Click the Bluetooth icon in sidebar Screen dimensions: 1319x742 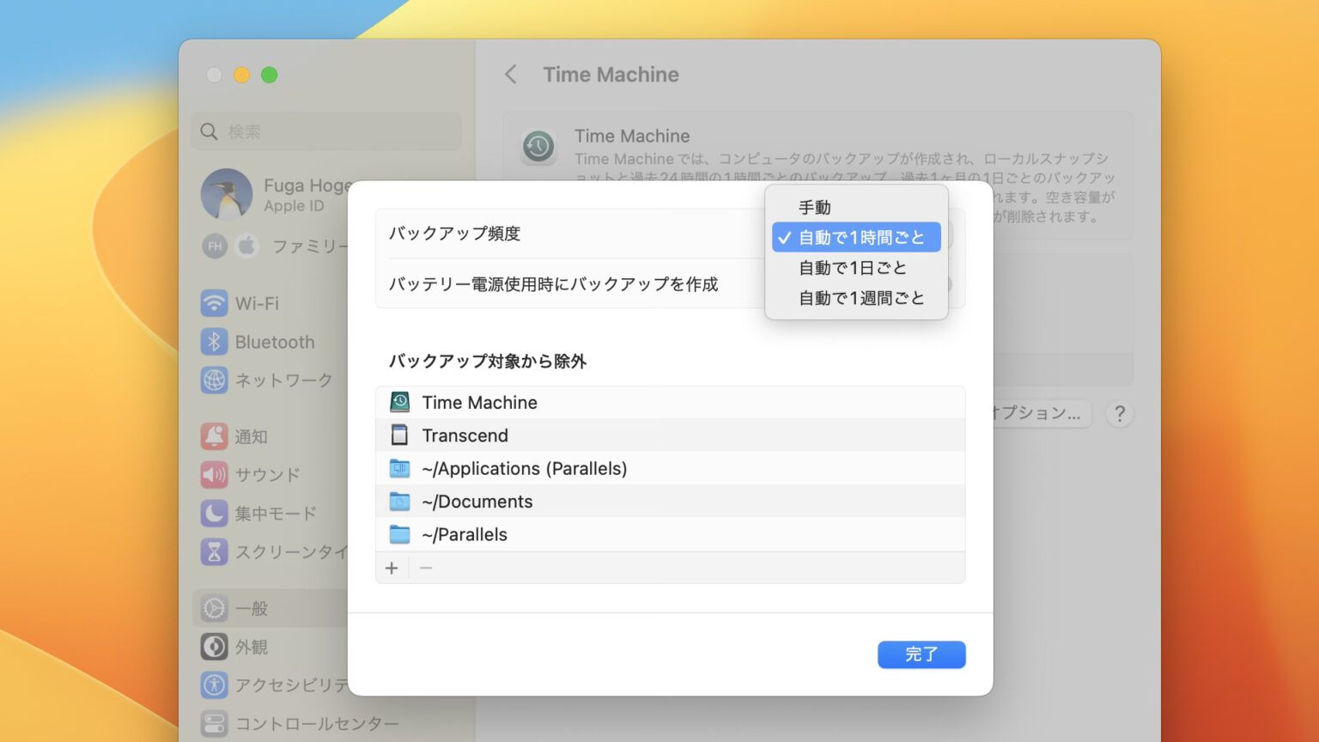tap(214, 342)
